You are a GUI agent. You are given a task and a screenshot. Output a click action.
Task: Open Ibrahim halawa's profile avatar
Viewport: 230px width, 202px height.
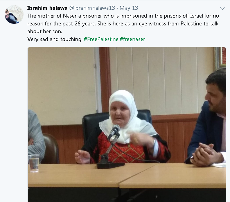click(14, 14)
